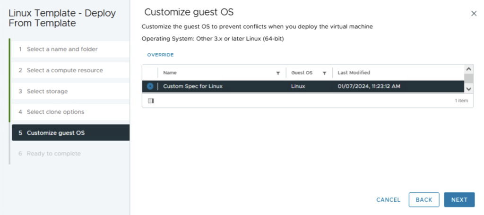Viewport: 484px width, 215px height.
Task: Sort the list by Name column header
Action: coord(170,73)
